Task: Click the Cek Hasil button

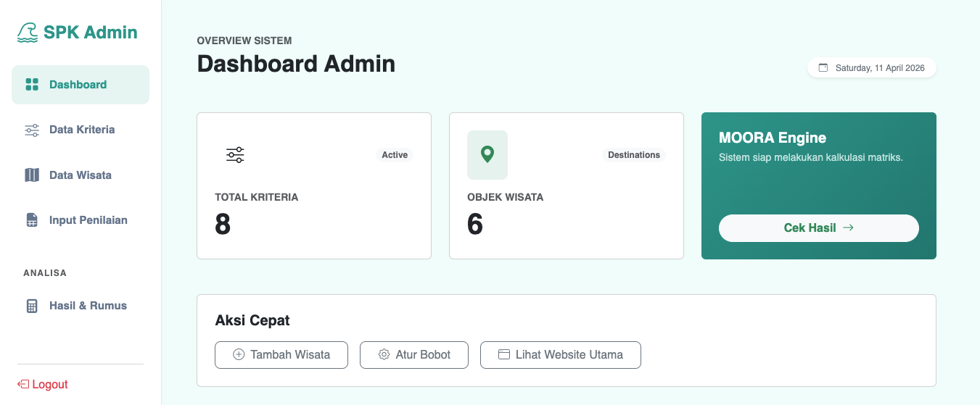Action: coord(819,227)
